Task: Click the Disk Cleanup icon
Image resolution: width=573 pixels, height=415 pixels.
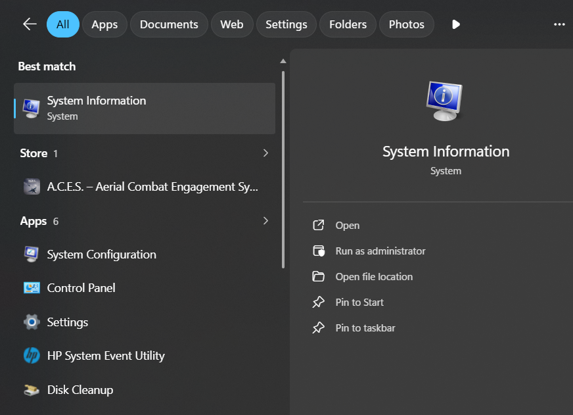Action: [32, 390]
